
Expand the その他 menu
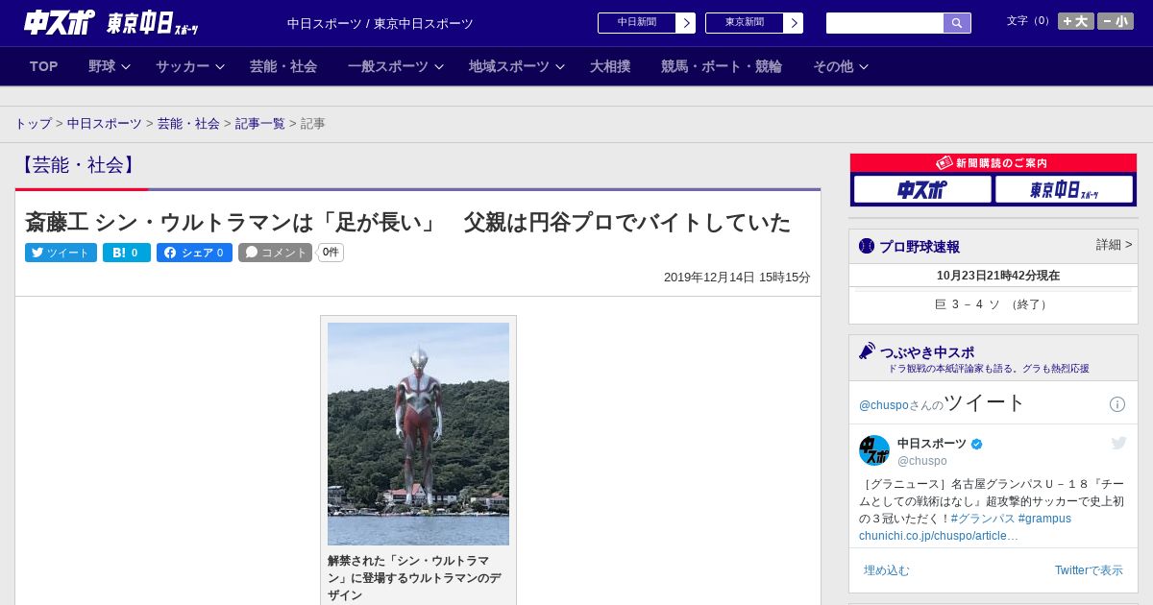pos(841,66)
